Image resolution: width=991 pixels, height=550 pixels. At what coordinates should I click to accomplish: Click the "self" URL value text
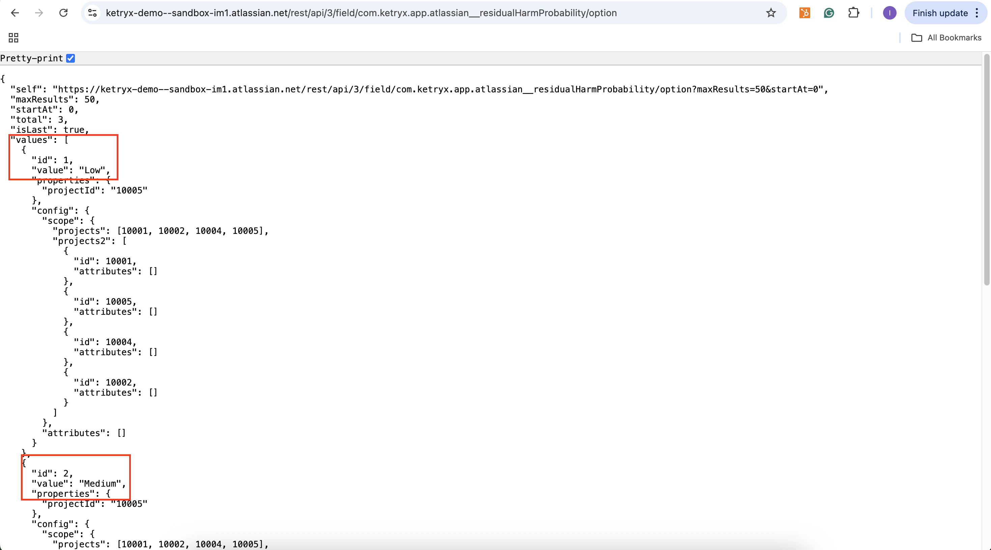click(x=437, y=90)
